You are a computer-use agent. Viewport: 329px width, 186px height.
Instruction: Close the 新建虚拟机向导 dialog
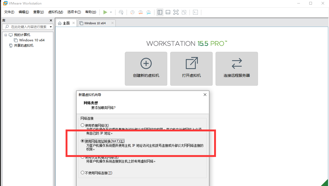pos(205,95)
